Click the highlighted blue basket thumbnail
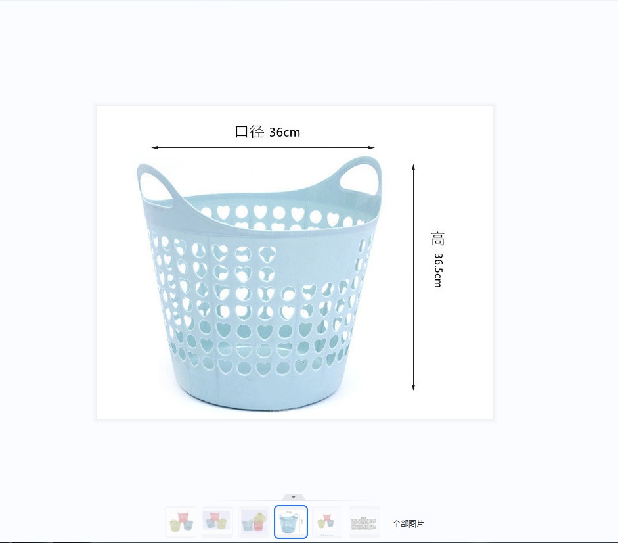618x543 pixels. coord(291,522)
